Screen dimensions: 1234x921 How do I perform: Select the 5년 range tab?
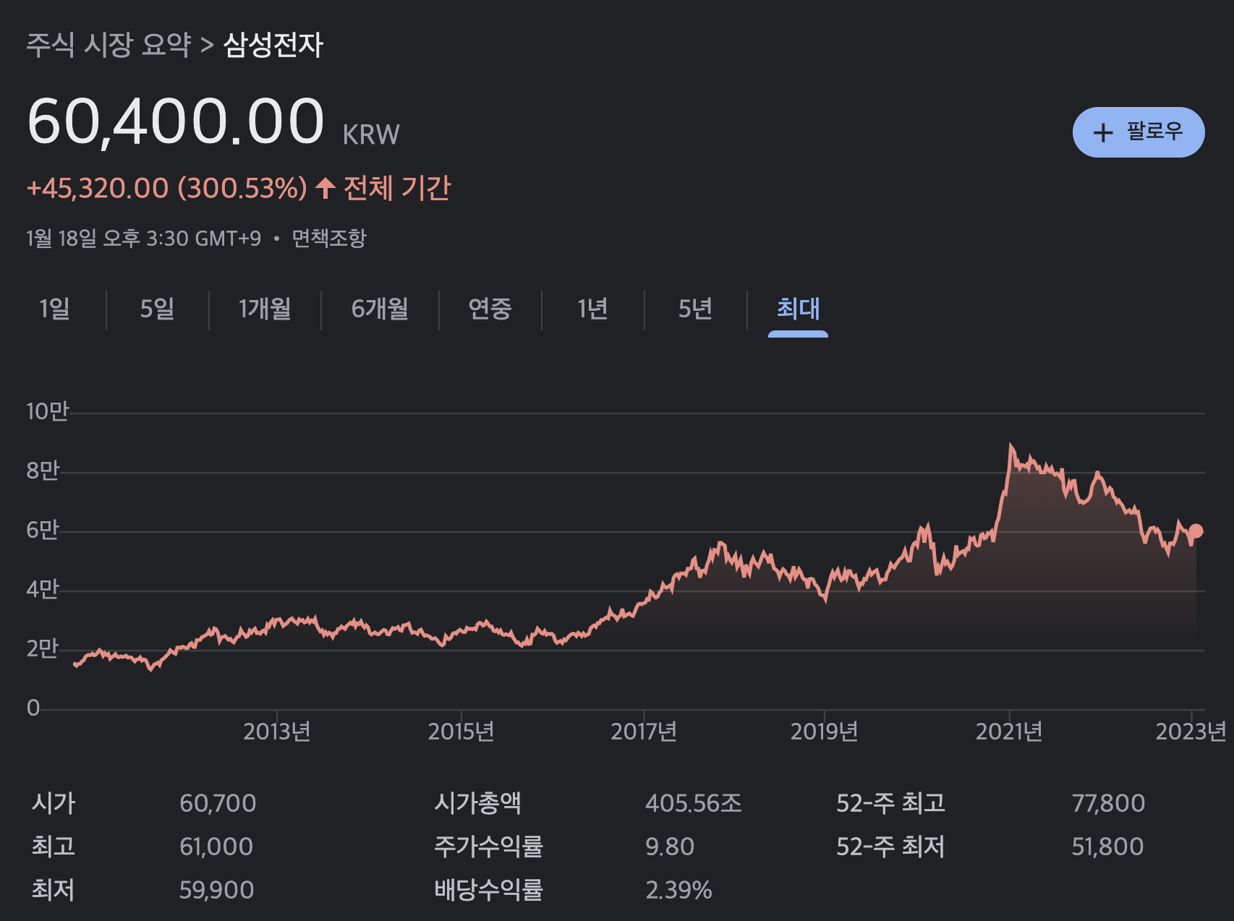pyautogui.click(x=695, y=309)
